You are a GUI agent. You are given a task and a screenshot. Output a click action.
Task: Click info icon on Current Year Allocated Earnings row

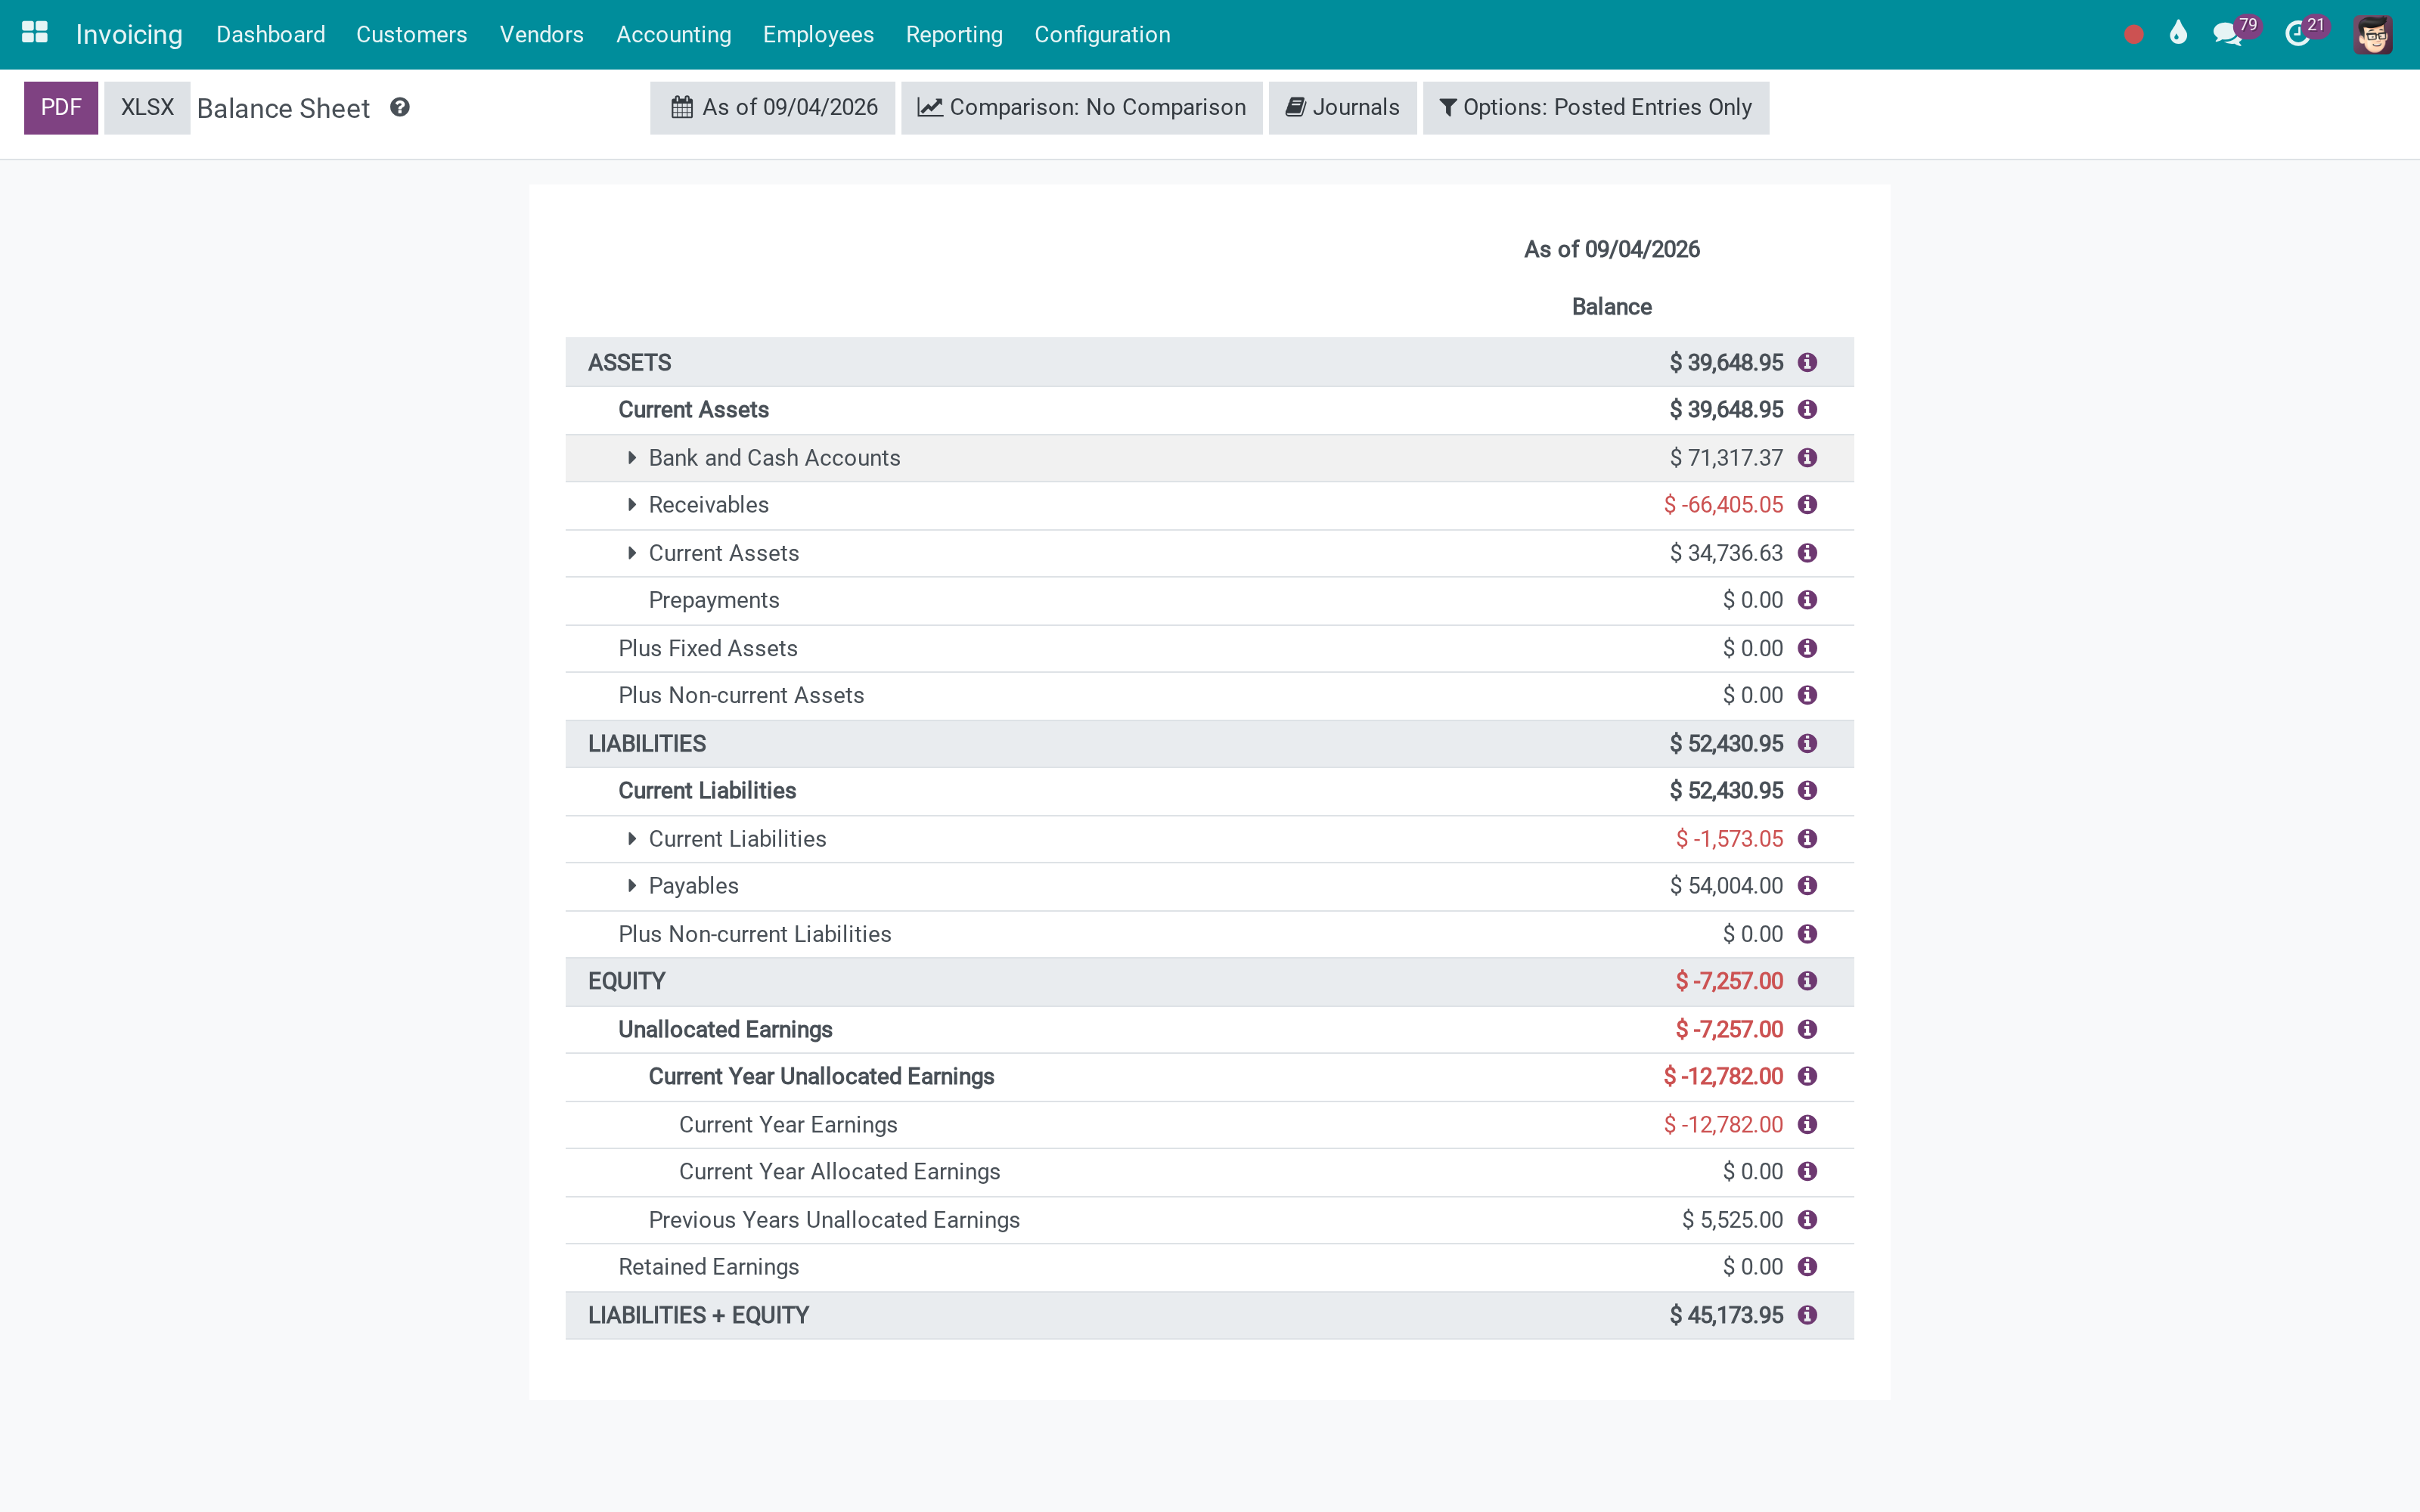pos(1807,1171)
